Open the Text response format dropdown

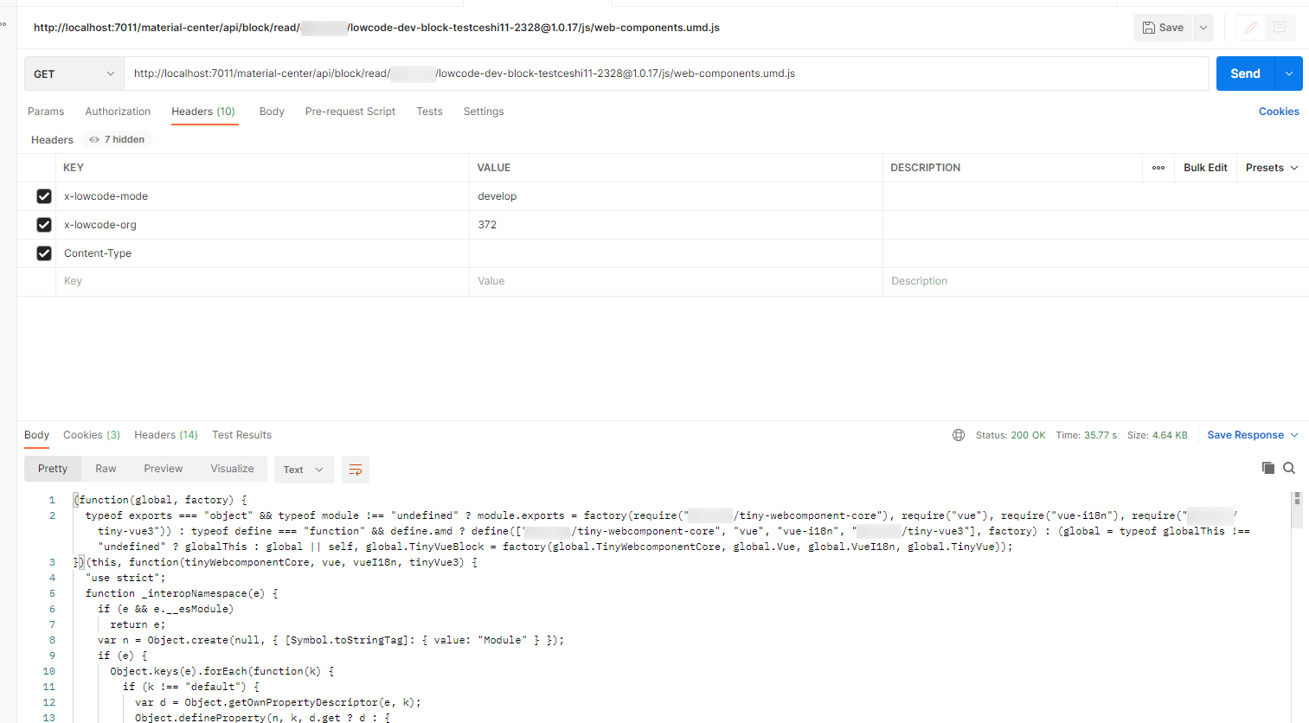pos(304,469)
